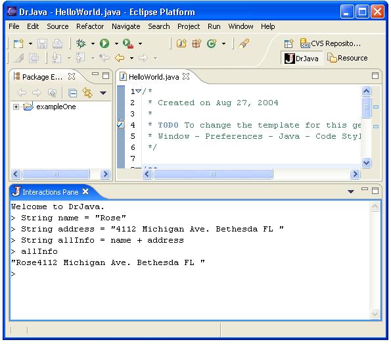
Task: Click the New Java Package icon
Action: (x=196, y=43)
